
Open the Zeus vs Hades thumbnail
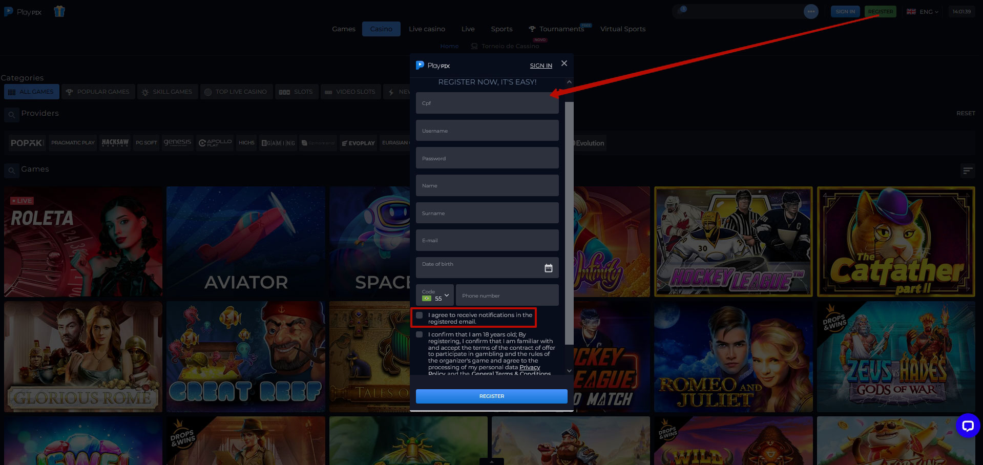point(896,357)
